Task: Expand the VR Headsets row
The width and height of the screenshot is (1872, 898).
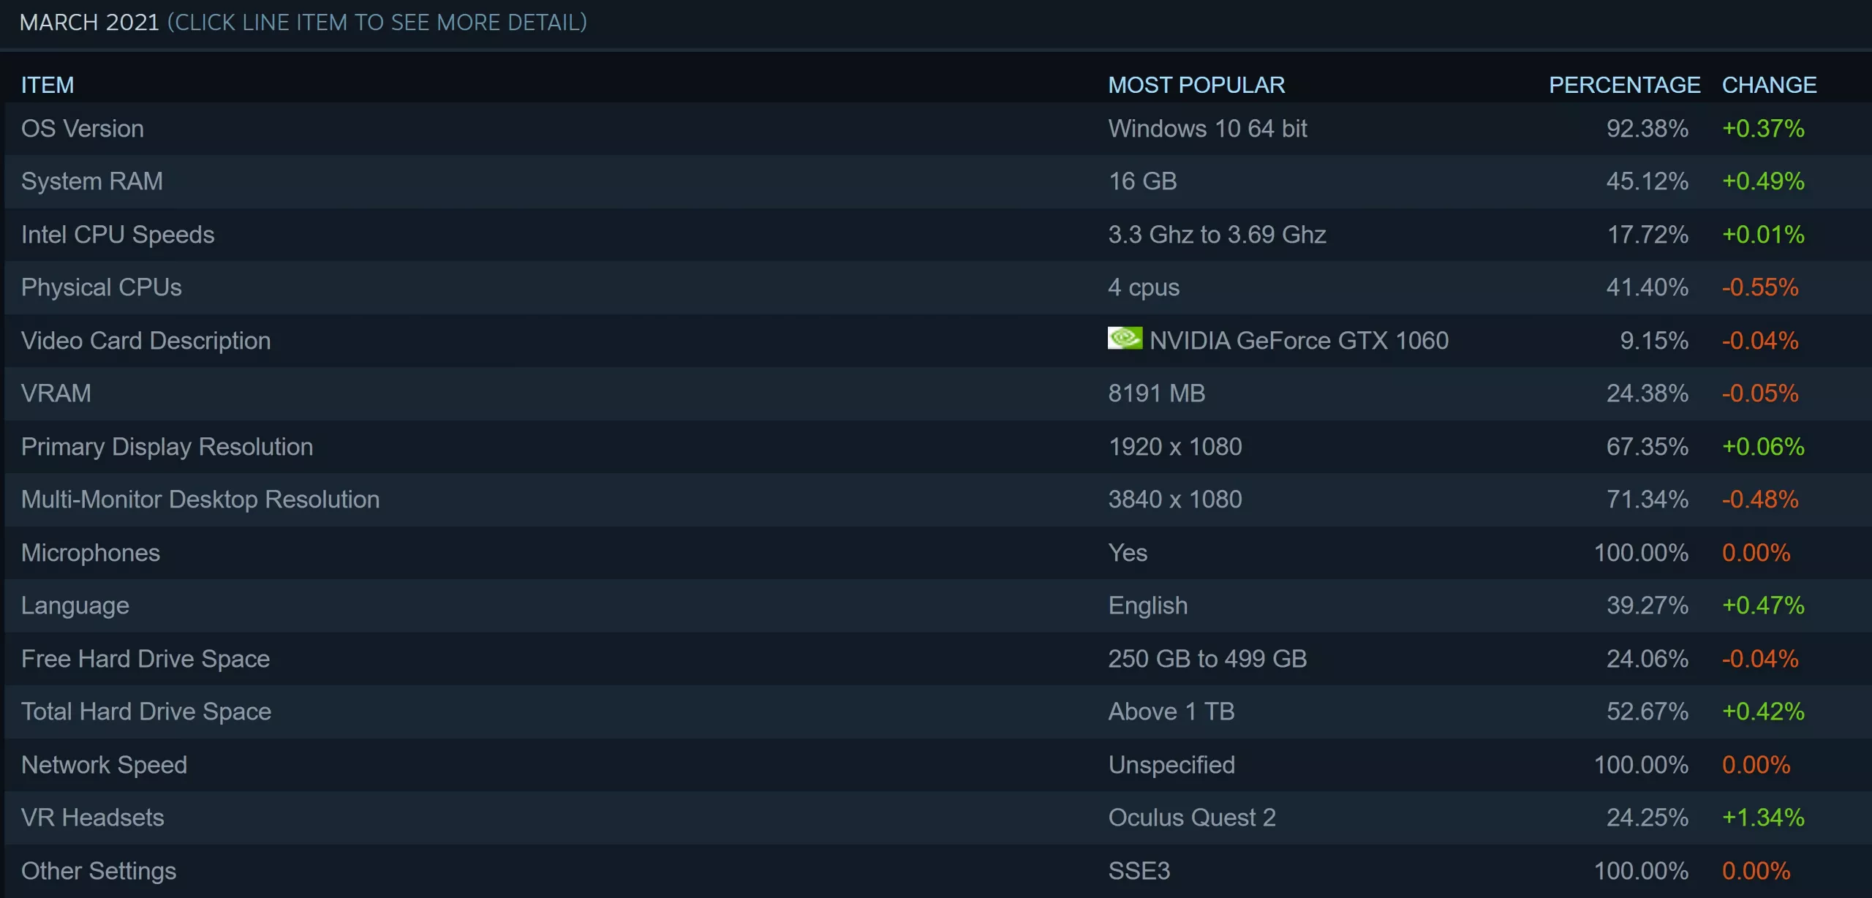Action: pos(93,818)
